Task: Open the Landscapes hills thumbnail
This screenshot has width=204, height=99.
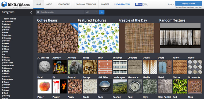Action: (x=120, y=86)
